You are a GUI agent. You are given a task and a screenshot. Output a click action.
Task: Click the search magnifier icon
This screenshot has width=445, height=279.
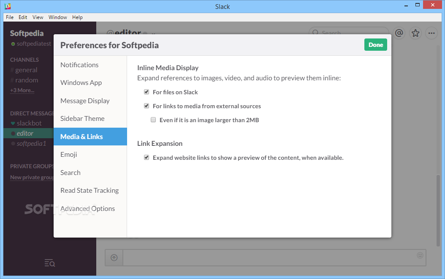[315, 33]
